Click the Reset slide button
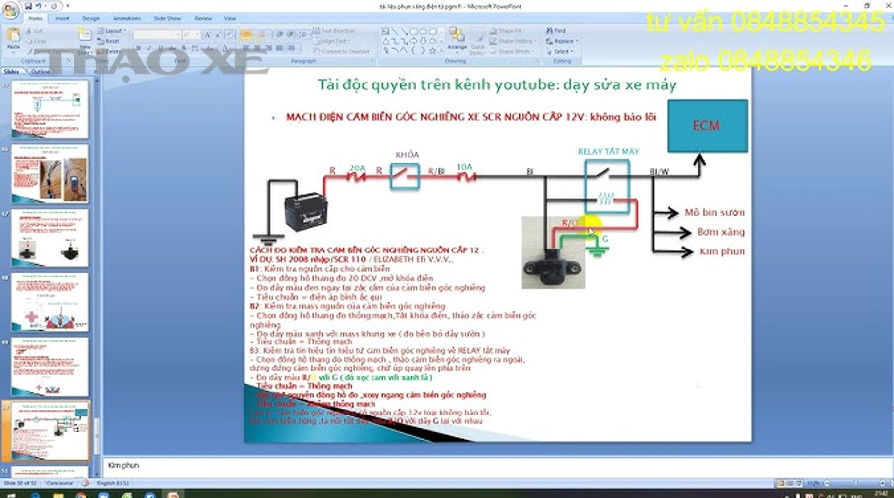 pyautogui.click(x=109, y=41)
